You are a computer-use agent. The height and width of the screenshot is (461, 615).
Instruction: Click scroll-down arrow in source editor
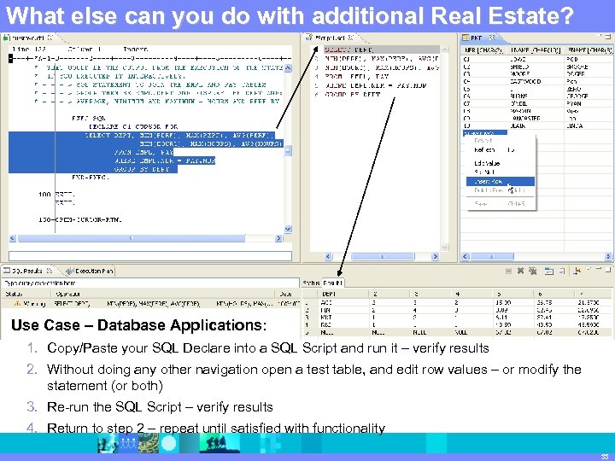coord(288,230)
